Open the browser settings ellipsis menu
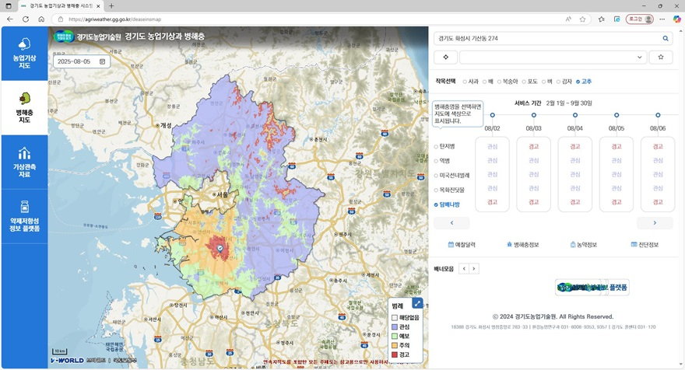The width and height of the screenshot is (685, 370). 662,19
